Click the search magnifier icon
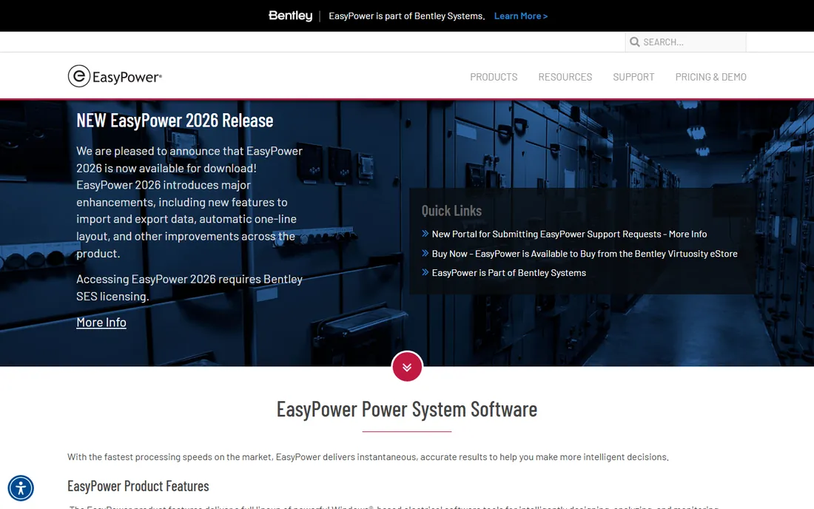814x509 pixels. click(x=634, y=42)
